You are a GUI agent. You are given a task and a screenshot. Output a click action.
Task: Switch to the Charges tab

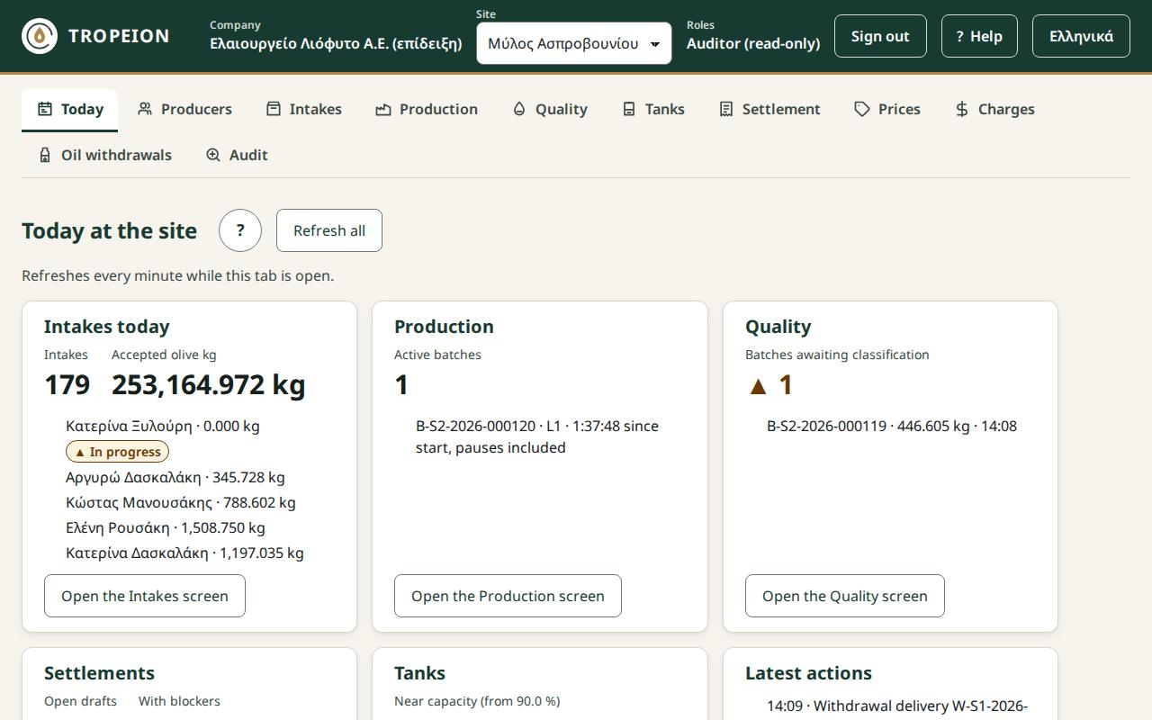(x=994, y=109)
